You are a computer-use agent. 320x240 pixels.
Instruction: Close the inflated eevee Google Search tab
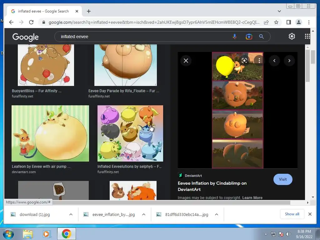[x=77, y=11]
